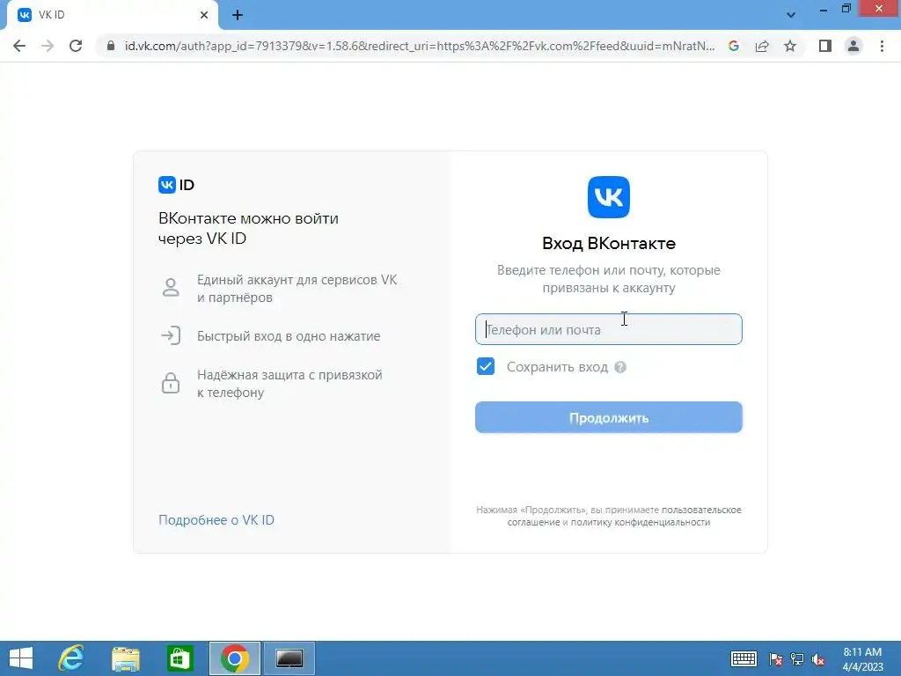Open the touch keyboard tray icon
901x676 pixels.
[x=744, y=658]
